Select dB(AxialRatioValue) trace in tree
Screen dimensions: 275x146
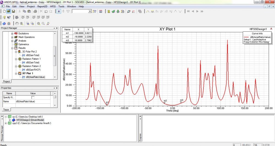coord(35,77)
